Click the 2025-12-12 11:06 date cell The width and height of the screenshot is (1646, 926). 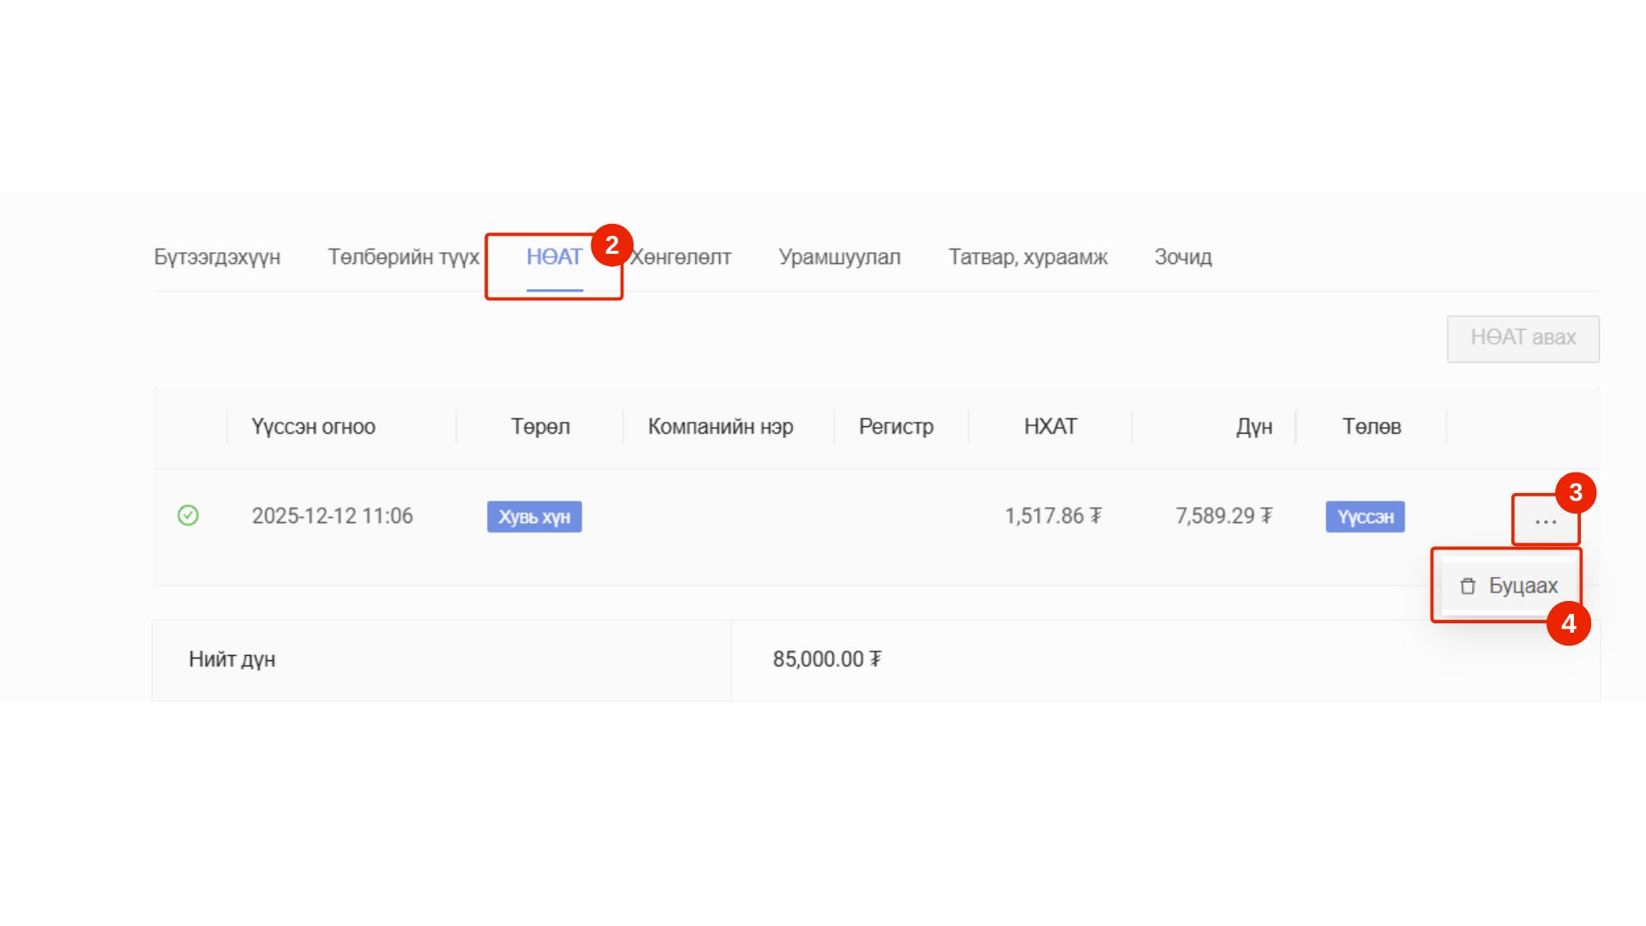tap(332, 516)
